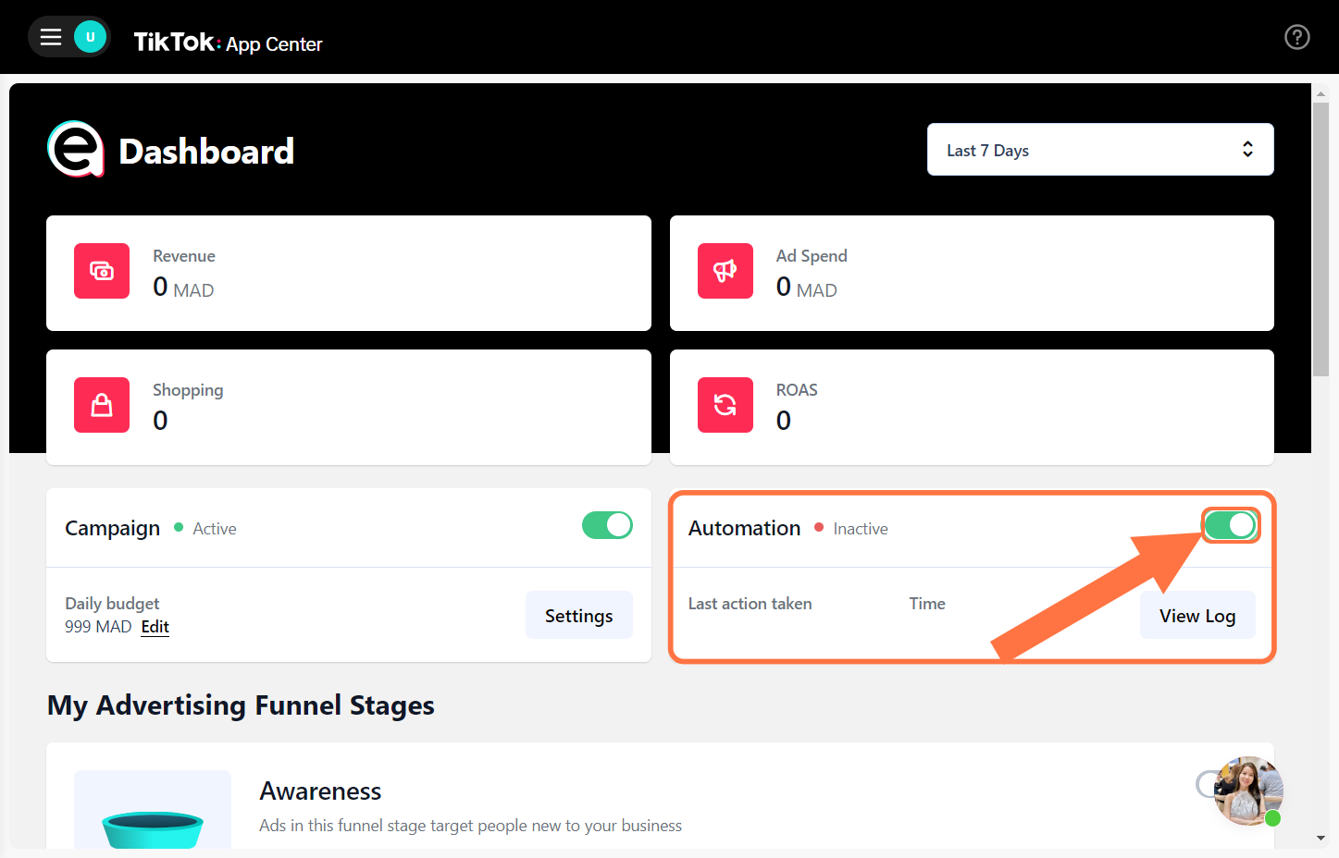Click the circular profile video thumbnail
The height and width of the screenshot is (858, 1339).
(x=1248, y=791)
